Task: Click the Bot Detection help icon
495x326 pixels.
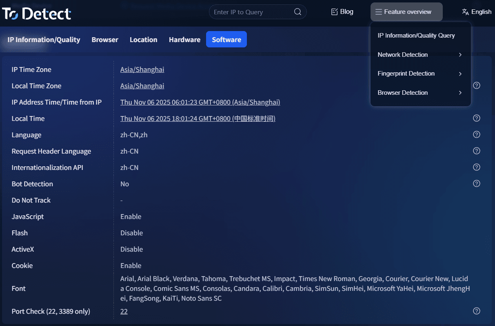Action: [x=476, y=183]
